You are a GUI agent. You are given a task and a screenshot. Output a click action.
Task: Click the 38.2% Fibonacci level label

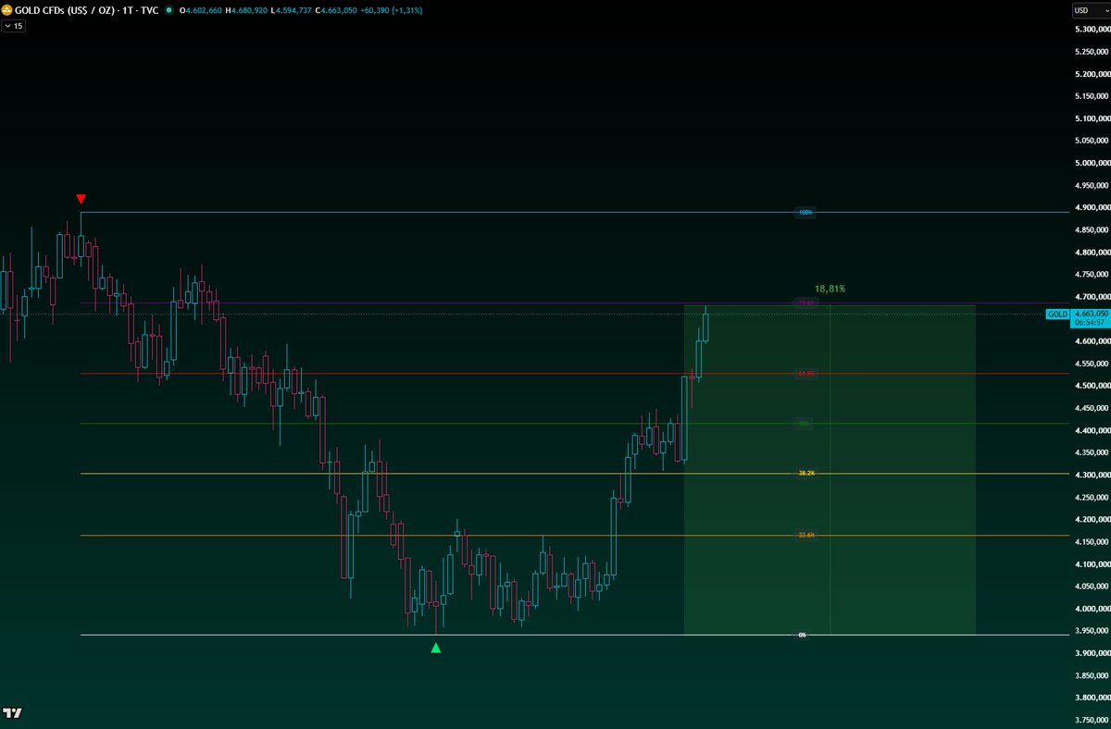(x=805, y=473)
